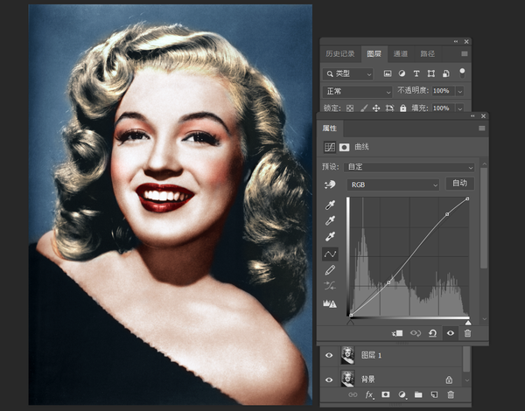Click the 填充 100% value field

click(443, 108)
